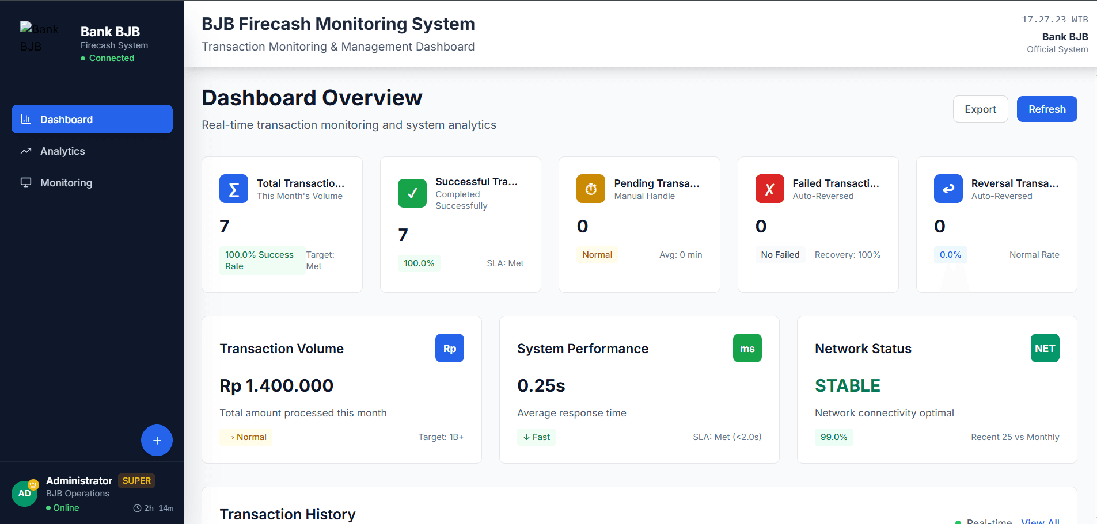1097x524 pixels.
Task: Click the green checkmark Successful Transactions icon
Action: tap(412, 193)
